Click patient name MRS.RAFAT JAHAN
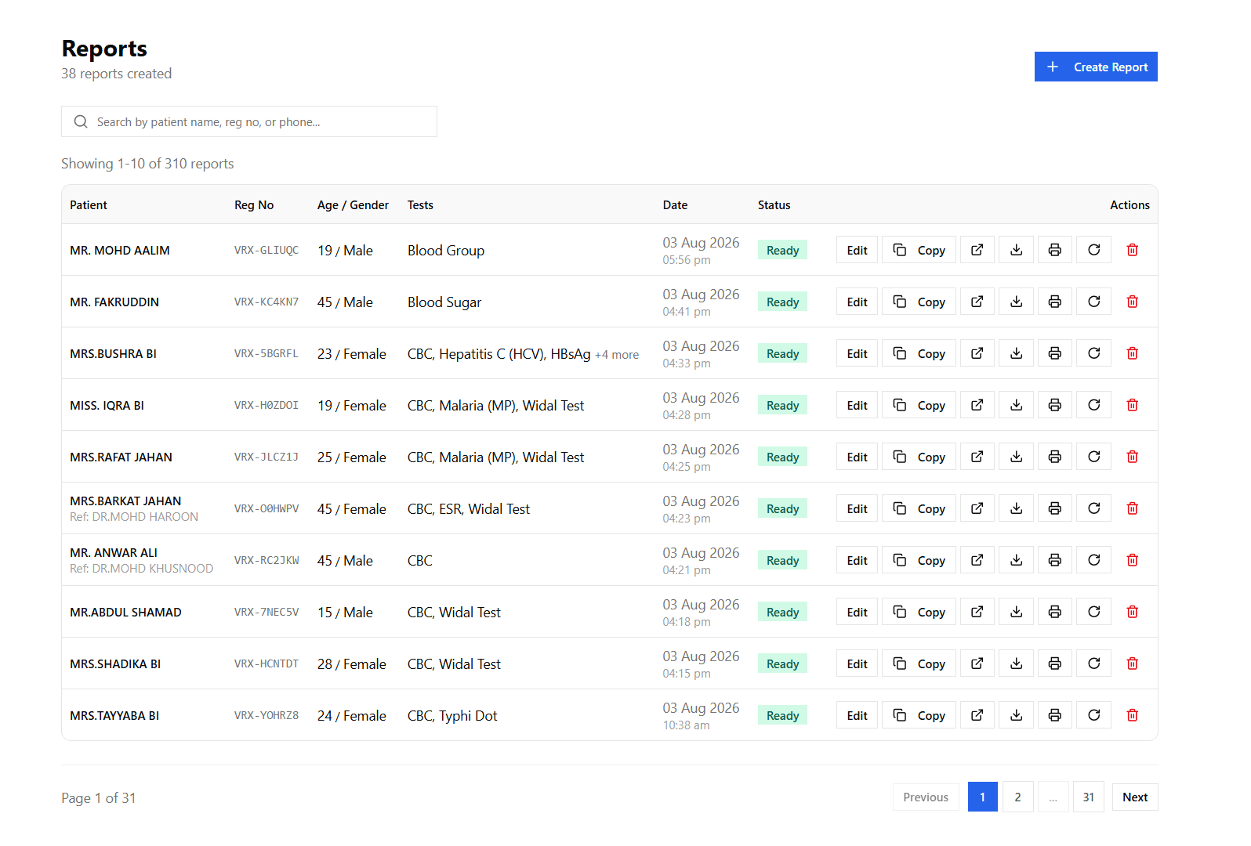 (x=121, y=457)
